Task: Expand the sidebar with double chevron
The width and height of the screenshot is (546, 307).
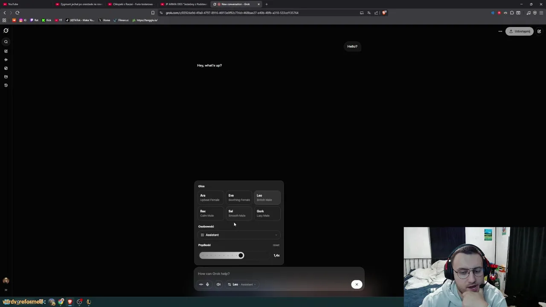Action: coord(6,290)
